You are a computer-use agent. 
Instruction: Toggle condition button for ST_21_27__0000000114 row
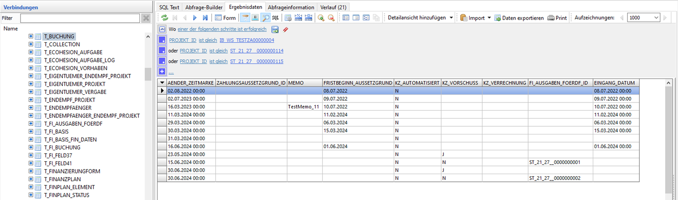tap(162, 51)
